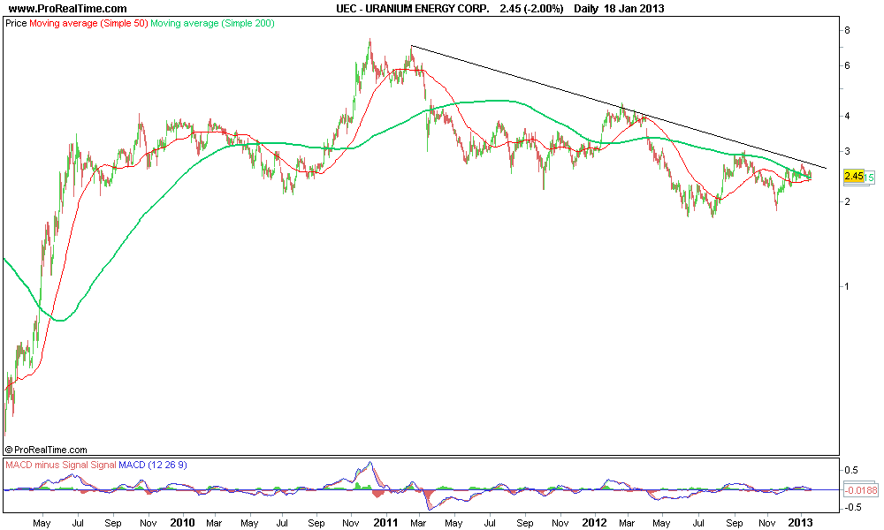Screen dimensions: 884x530
Task: Select Moving average (Simple 200) legend label
Action: [212, 24]
